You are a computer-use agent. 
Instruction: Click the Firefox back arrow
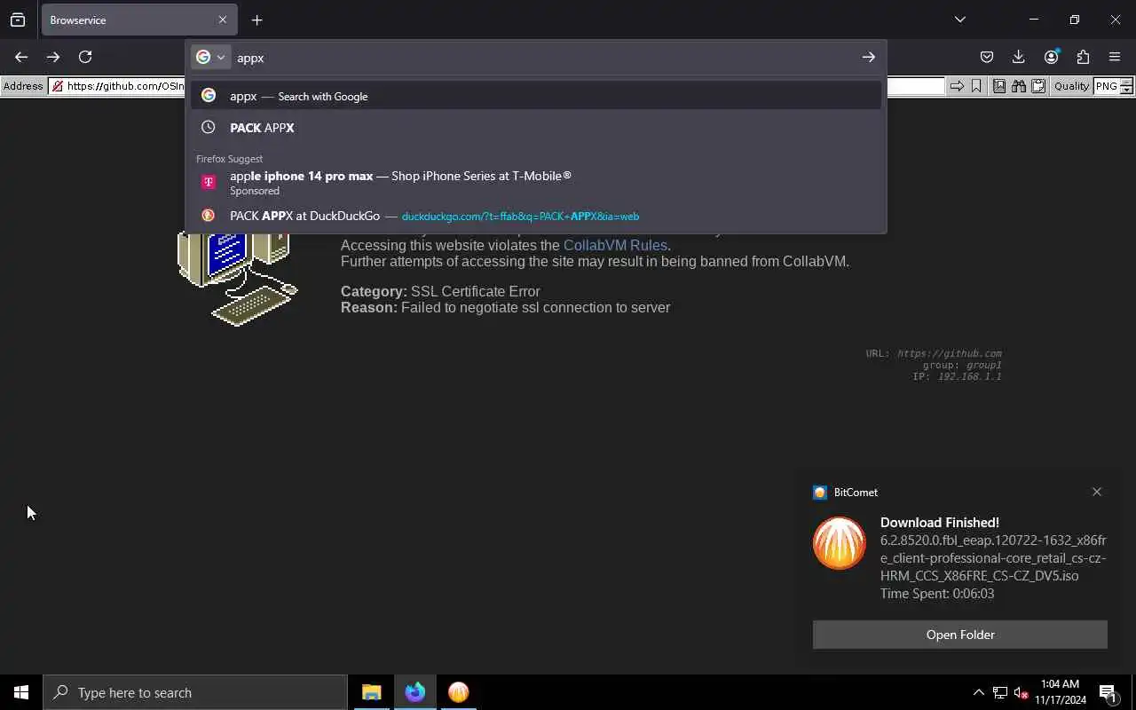click(21, 57)
